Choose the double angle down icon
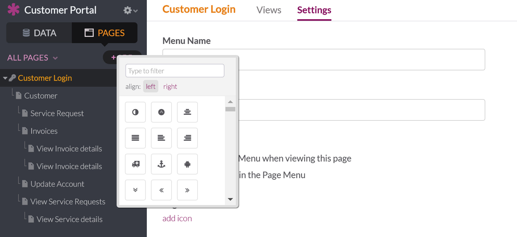 tap(135, 190)
